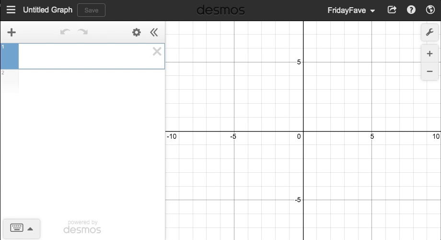Screen dimensions: 441x240
Task: Click the Untitled Graph title
Action: point(47,10)
